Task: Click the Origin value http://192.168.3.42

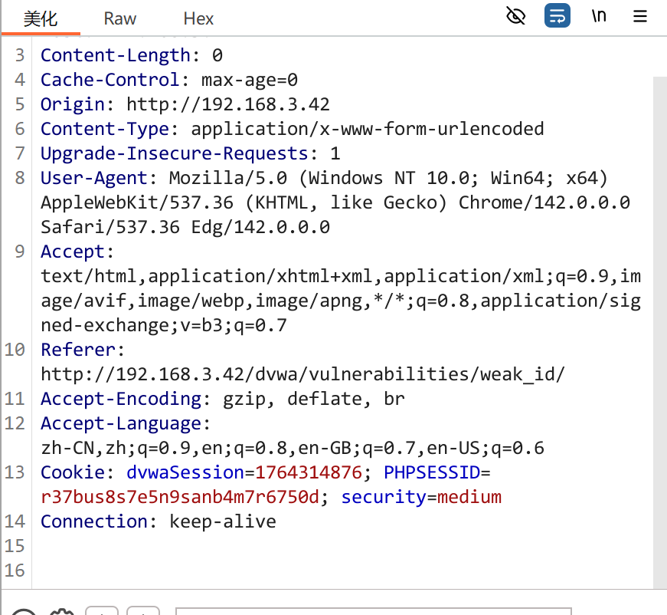Action: pos(228,104)
